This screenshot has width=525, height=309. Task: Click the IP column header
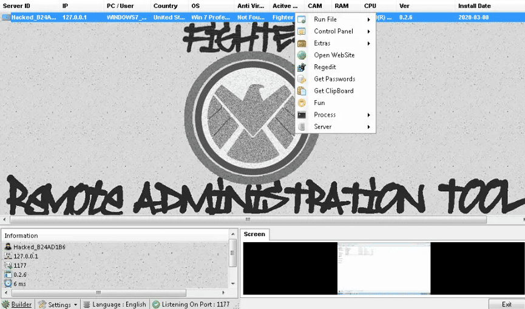tap(82, 6)
